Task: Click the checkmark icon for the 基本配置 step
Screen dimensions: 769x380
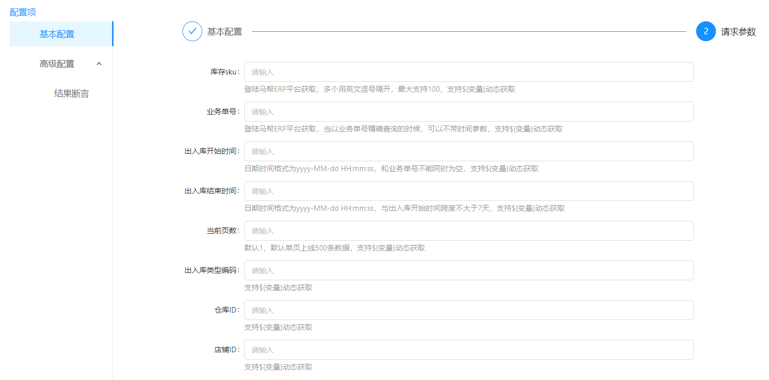Action: click(192, 31)
